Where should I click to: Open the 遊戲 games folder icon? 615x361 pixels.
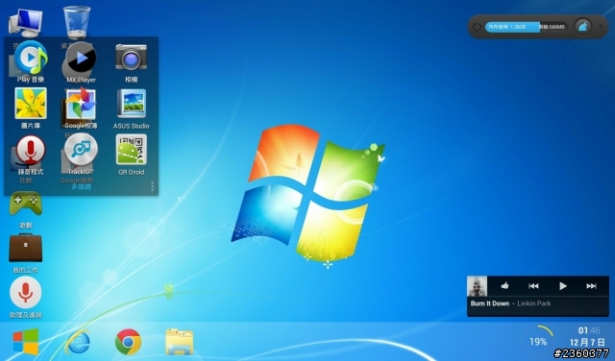point(26,204)
